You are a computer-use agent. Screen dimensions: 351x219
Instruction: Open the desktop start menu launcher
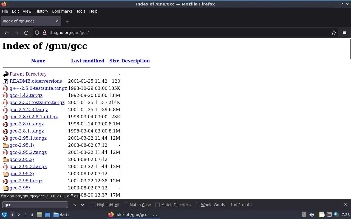(4, 215)
